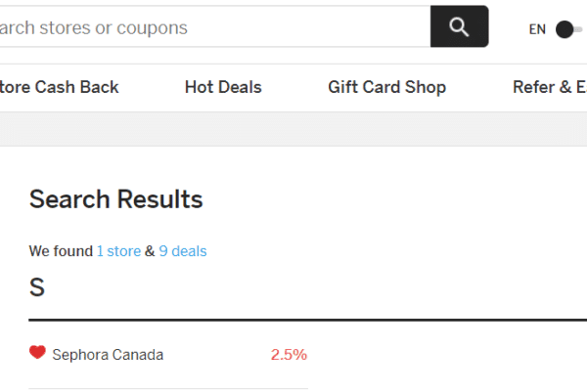The image size is (587, 391).
Task: Click the Search Results heading
Action: [x=116, y=199]
